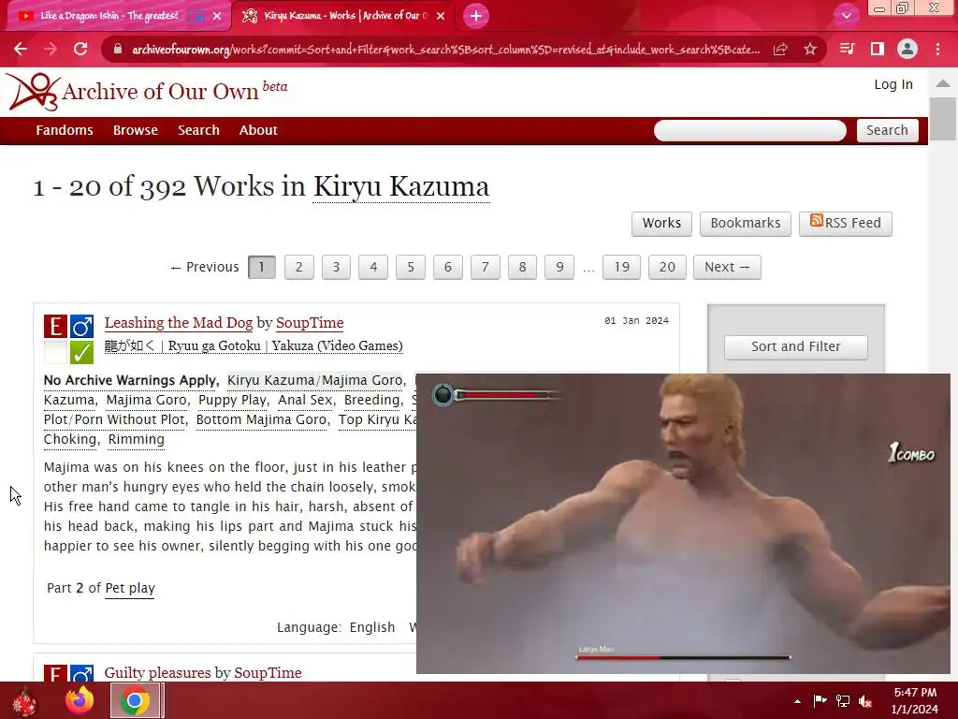958x719 pixels.
Task: Go to results page 3
Action: (x=336, y=267)
